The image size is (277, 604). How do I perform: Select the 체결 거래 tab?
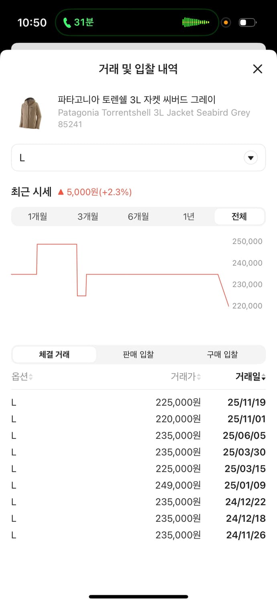[54, 354]
